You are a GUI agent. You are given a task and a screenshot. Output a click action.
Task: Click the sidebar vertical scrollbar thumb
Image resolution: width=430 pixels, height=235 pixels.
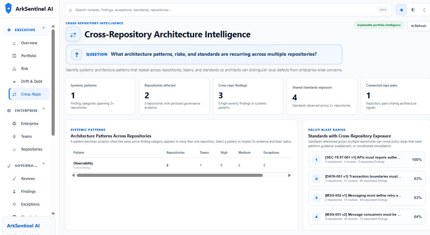click(x=53, y=82)
